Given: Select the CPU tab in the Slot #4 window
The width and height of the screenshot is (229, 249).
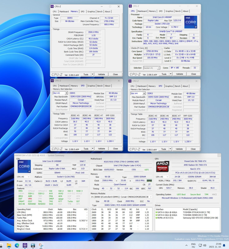Looking at the screenshot, I should (132, 86).
